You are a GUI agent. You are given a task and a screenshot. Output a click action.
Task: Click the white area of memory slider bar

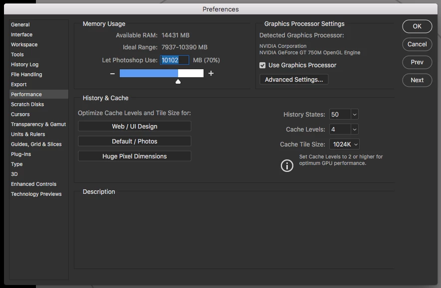[x=191, y=73]
